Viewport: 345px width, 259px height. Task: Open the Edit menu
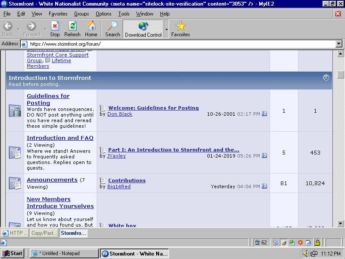point(21,14)
